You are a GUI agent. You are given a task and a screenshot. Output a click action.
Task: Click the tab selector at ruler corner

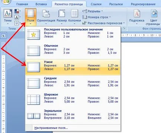4,35
